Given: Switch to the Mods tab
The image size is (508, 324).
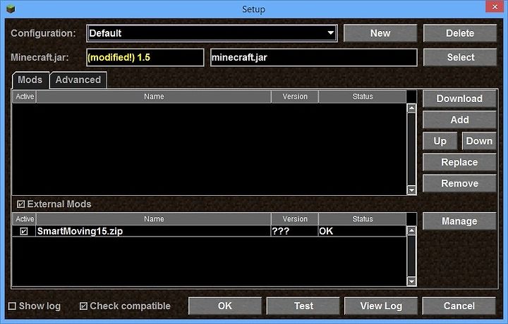Looking at the screenshot, I should point(30,80).
